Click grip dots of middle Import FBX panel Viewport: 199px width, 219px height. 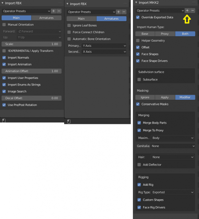[125, 4]
